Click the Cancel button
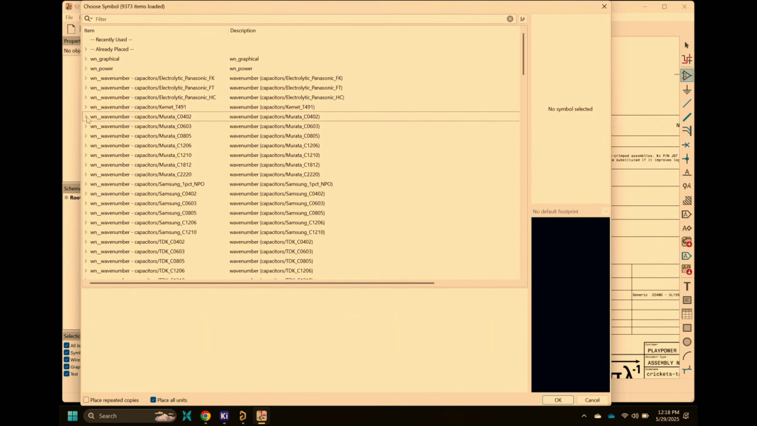 592,400
